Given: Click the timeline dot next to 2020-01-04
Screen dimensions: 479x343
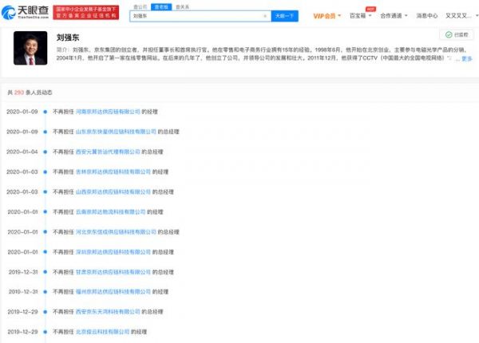Looking at the screenshot, I should point(46,152).
